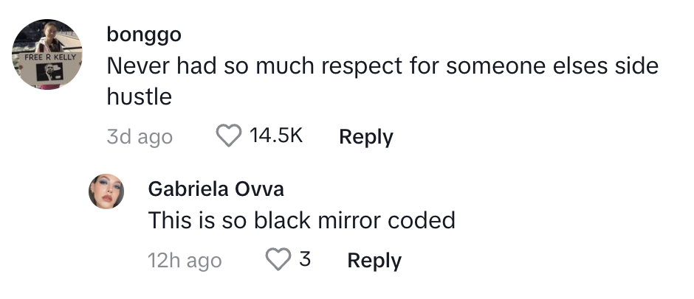Click the word 'hustle' in bonggo's comment

coord(139,96)
